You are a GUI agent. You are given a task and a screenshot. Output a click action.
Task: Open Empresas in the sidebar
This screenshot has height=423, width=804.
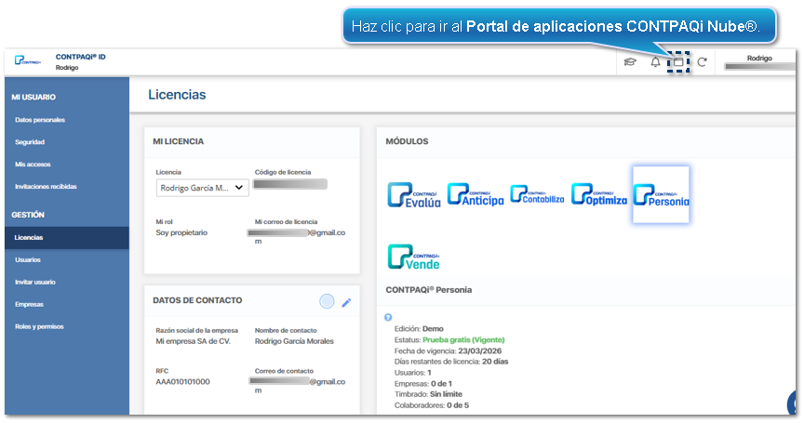tap(29, 304)
